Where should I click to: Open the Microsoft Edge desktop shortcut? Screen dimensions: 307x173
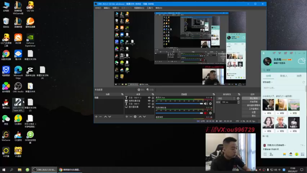[x=18, y=73]
